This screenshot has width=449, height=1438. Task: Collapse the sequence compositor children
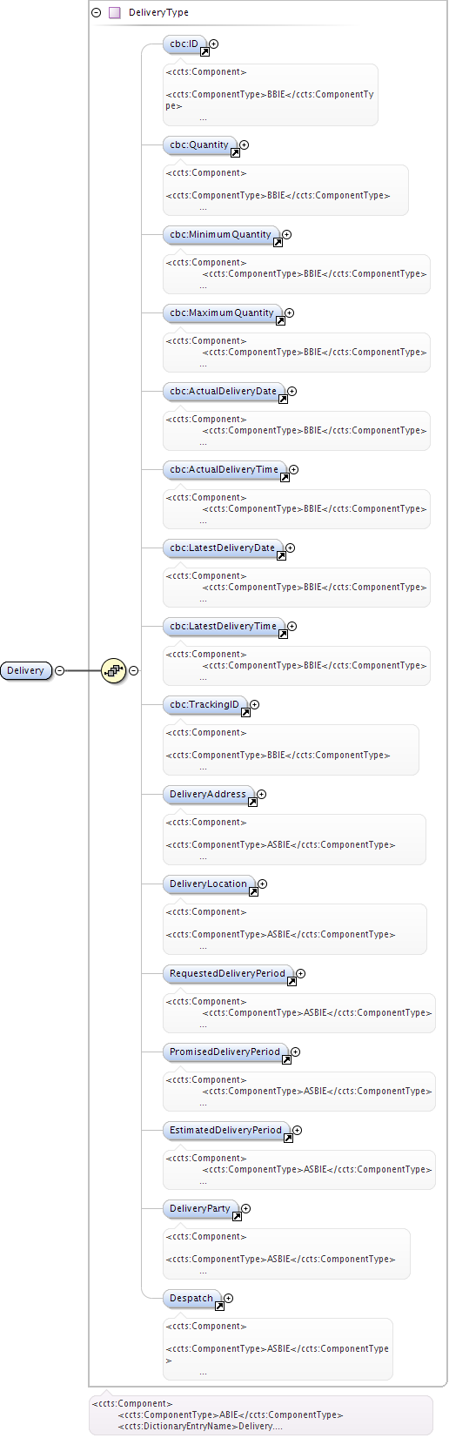pos(134,670)
